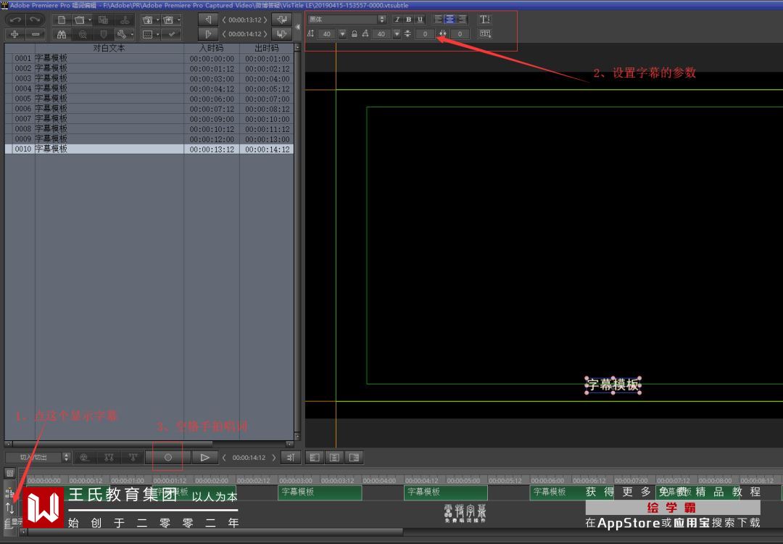
Task: Click out-time 00:00:11:12 of row 0008
Action: [267, 129]
